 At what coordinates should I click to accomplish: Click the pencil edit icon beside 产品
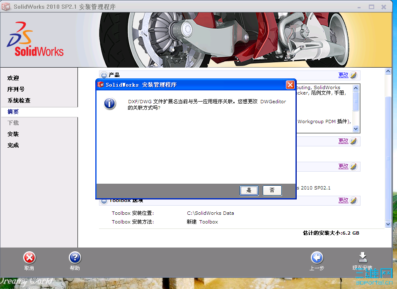click(x=353, y=75)
